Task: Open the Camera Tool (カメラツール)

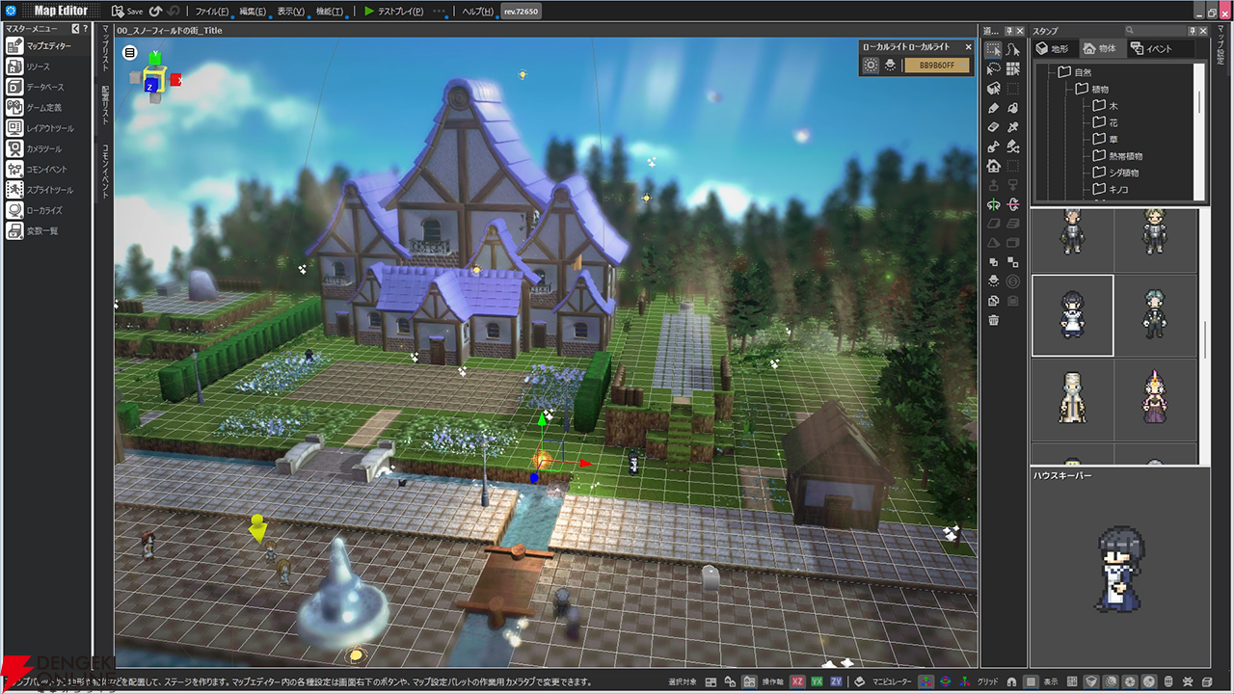Action: point(42,149)
